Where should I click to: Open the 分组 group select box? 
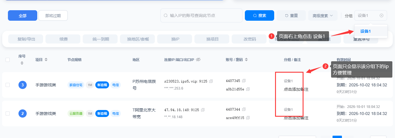371,15
